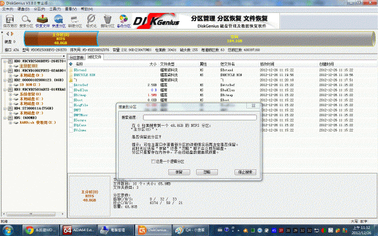
Task: Open the File (文件) menu
Action: (8, 9)
